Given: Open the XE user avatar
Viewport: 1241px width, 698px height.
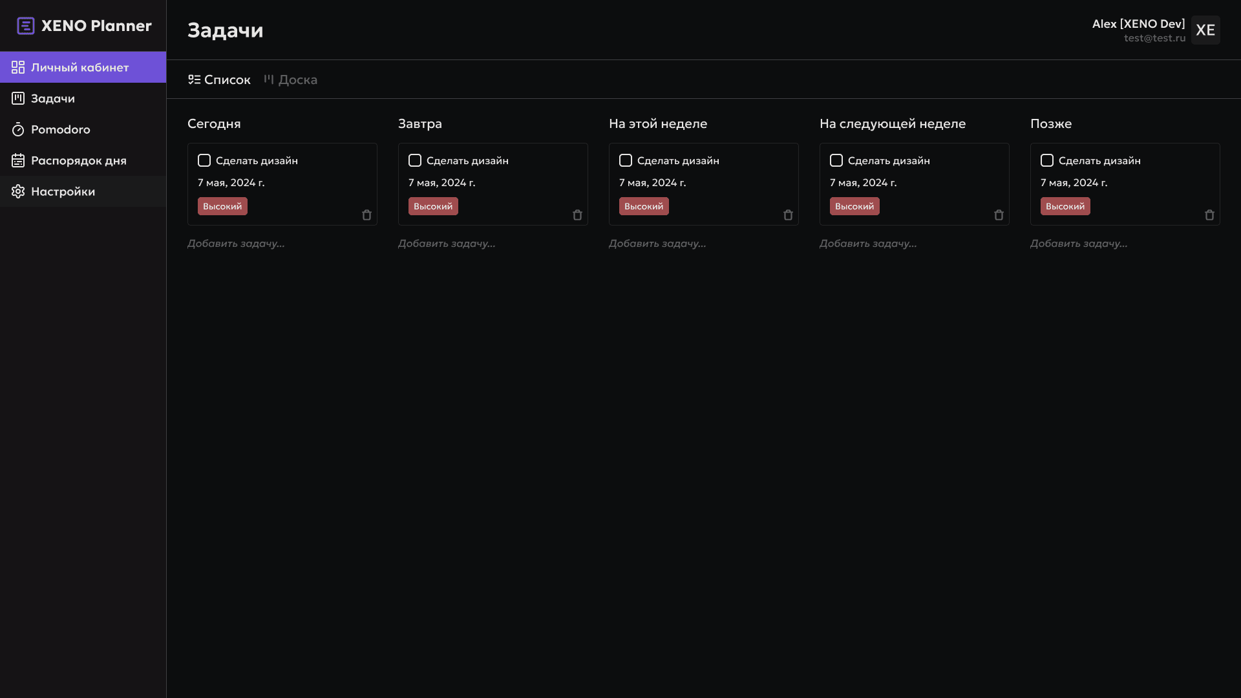Looking at the screenshot, I should click(x=1205, y=30).
